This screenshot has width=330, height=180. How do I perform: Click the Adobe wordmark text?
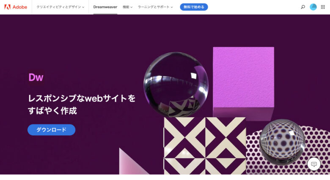(20, 7)
